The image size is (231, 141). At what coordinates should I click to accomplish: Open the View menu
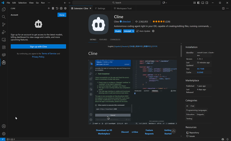point(31,3)
